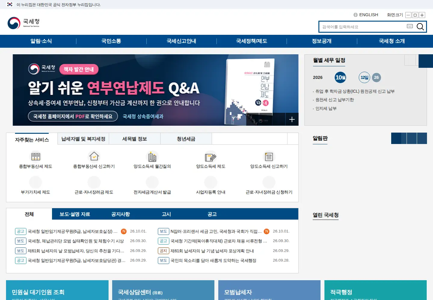Open the 양도소득세 제도 pencil icon
433x300 pixels.
(210, 157)
